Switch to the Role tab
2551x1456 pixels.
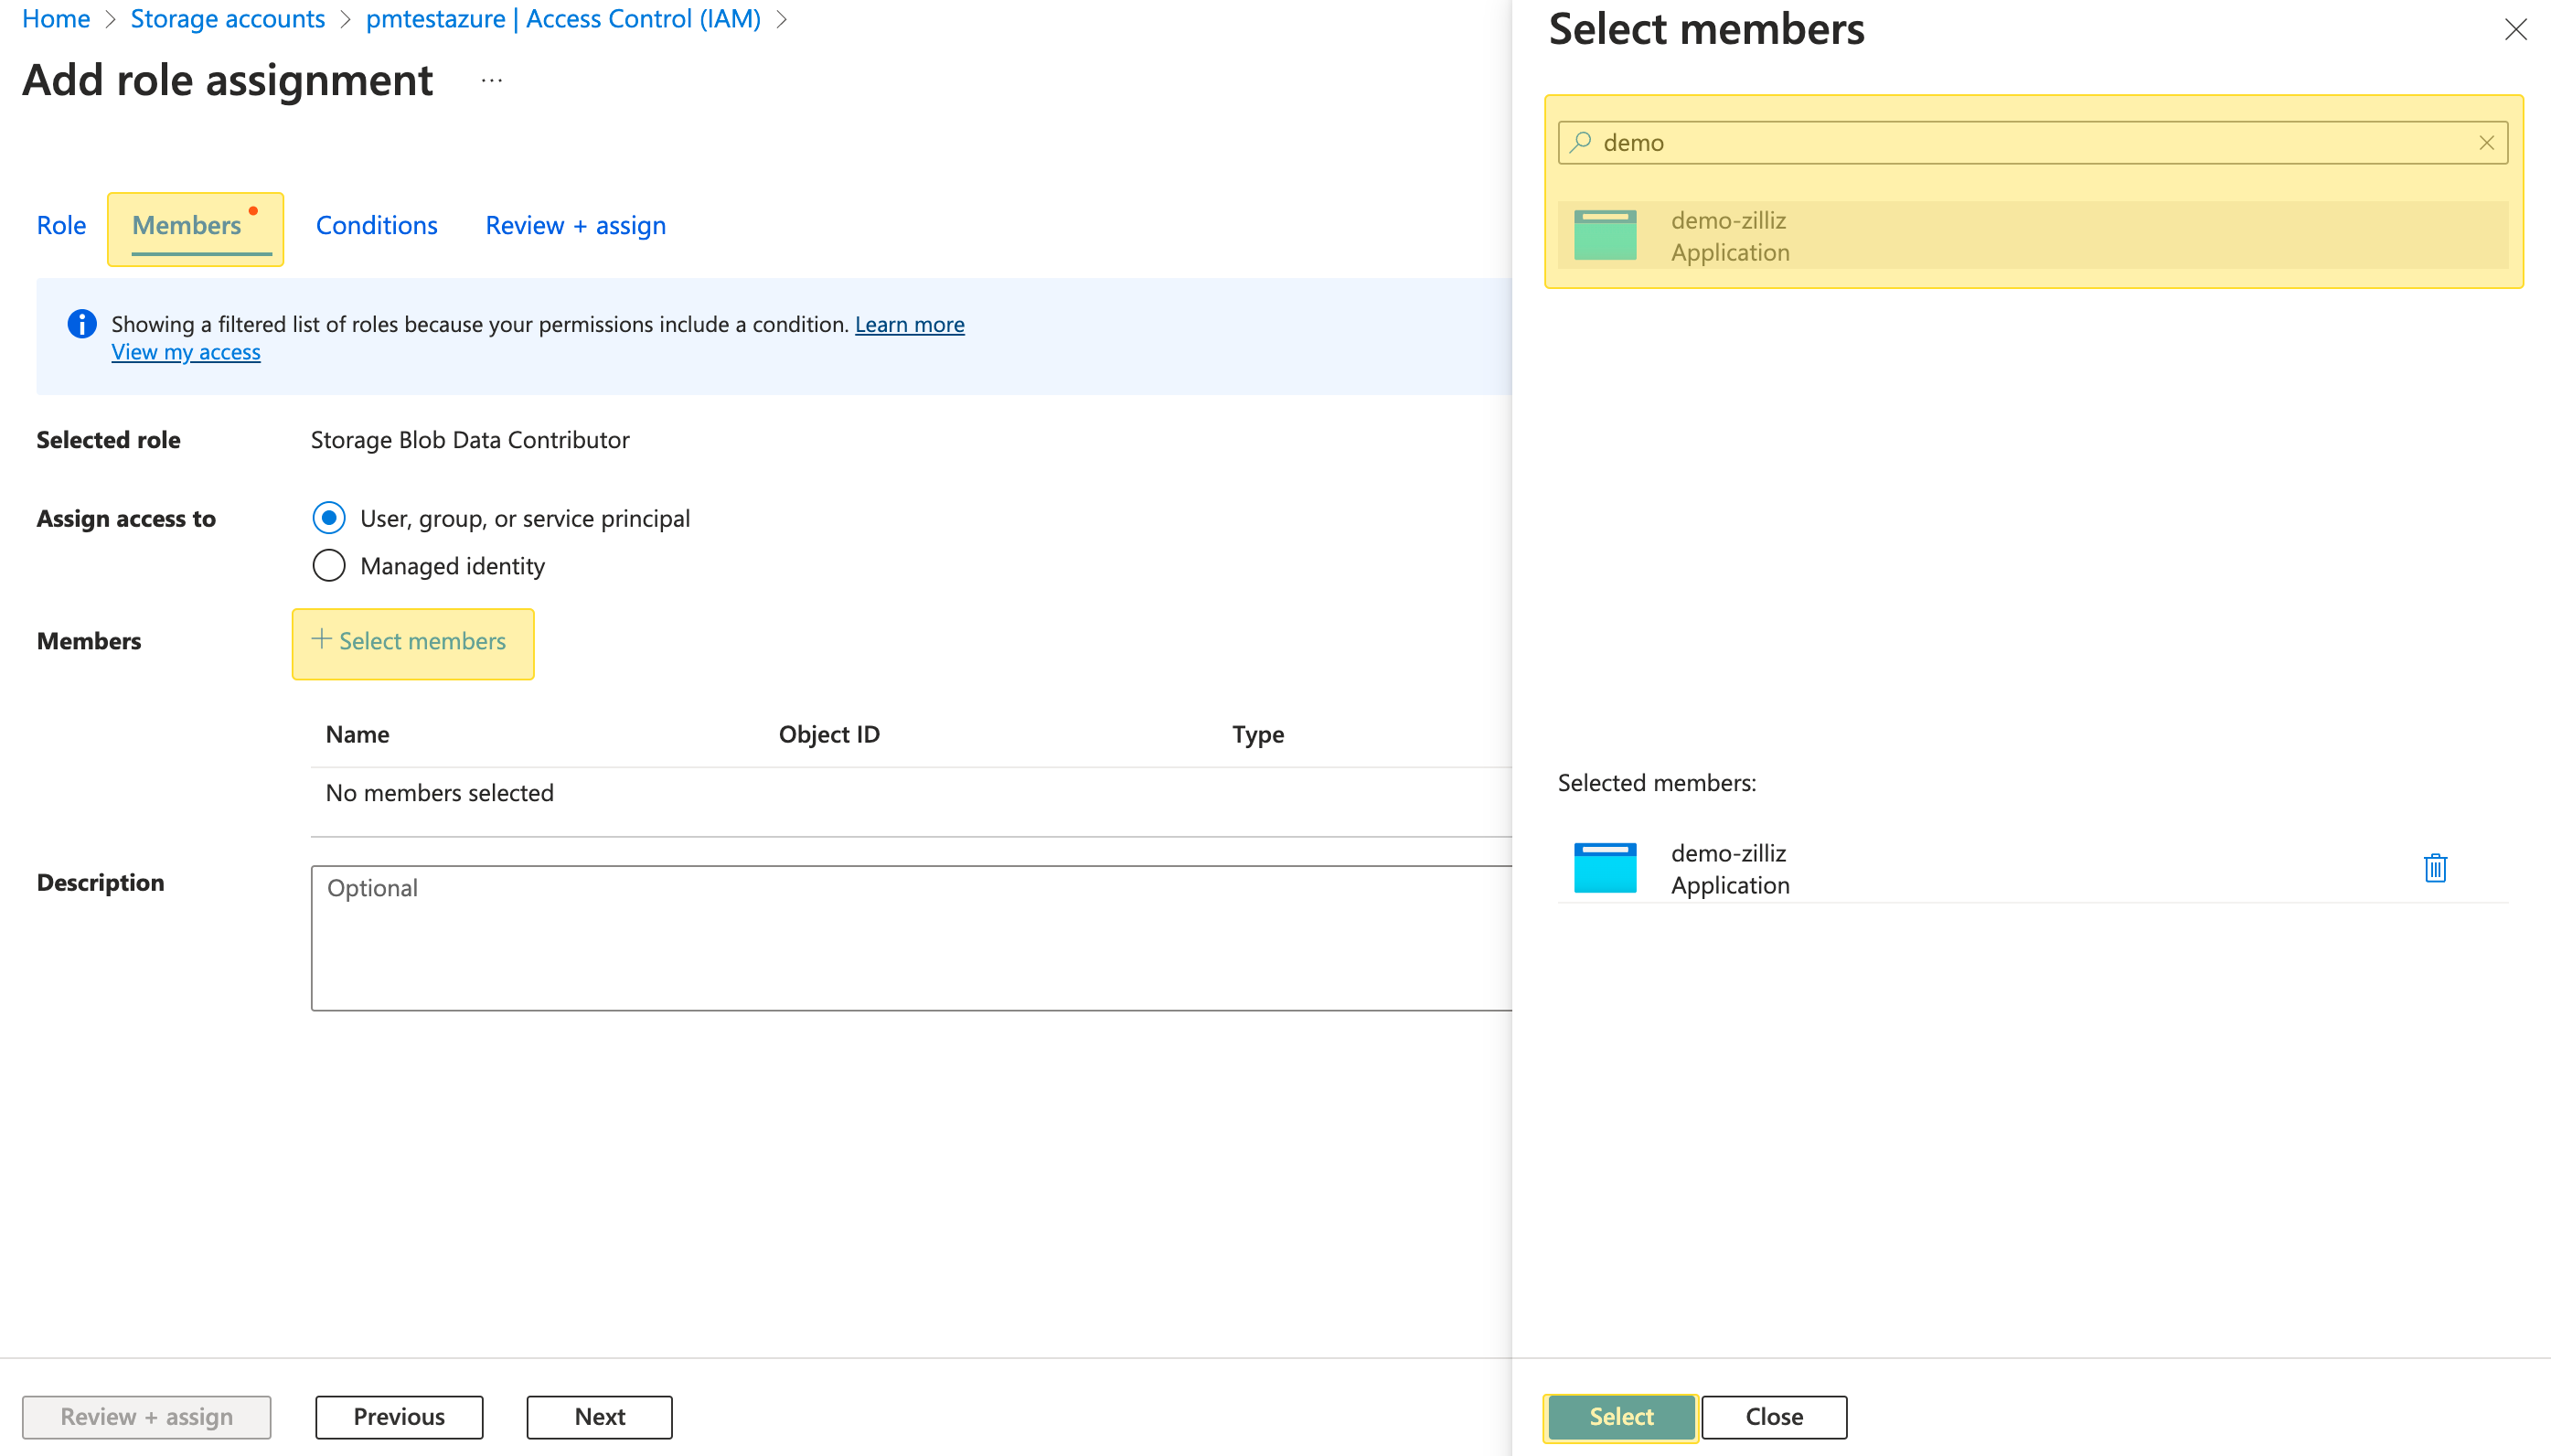point(61,226)
